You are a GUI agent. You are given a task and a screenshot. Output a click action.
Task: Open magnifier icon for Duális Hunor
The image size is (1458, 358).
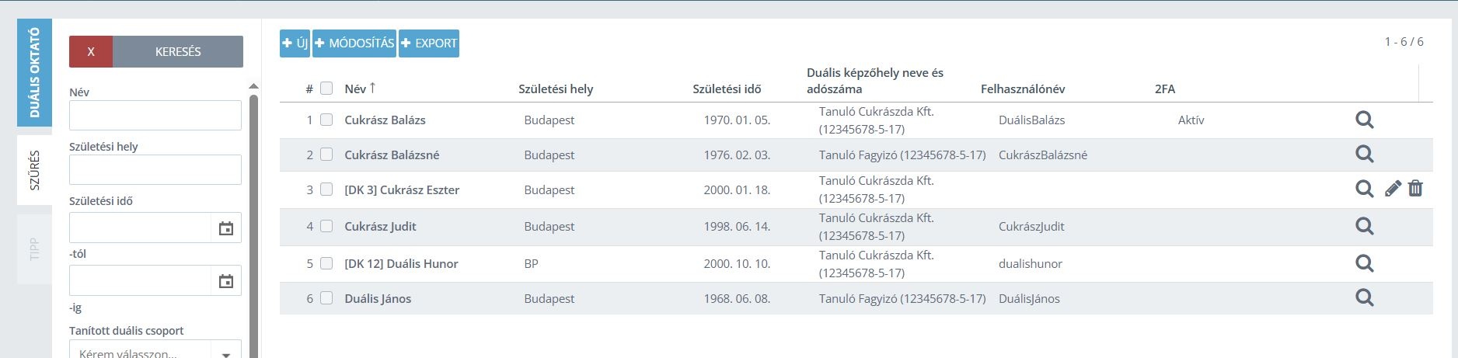[1364, 263]
